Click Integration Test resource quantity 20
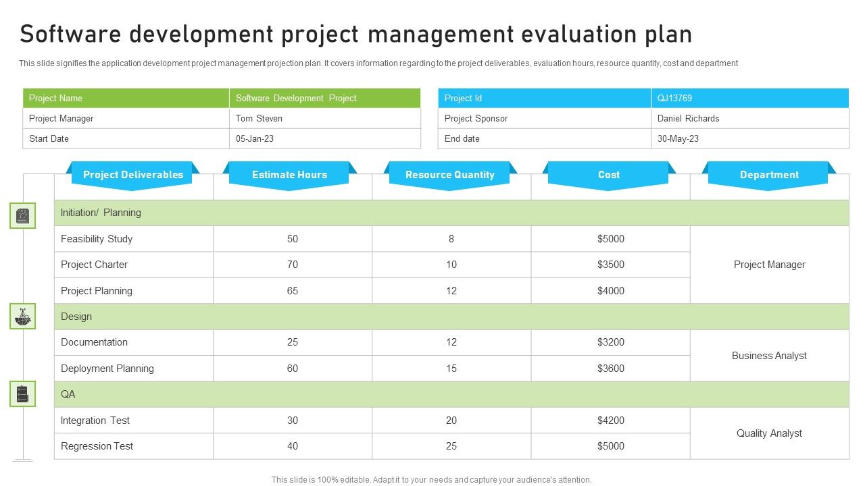The height and width of the screenshot is (486, 865). click(x=451, y=421)
